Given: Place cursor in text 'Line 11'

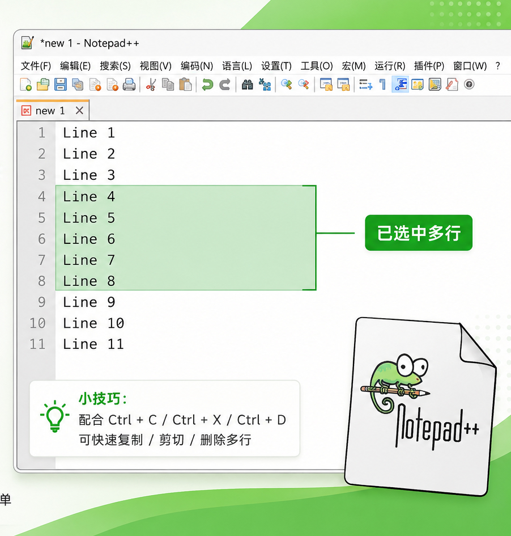Looking at the screenshot, I should pyautogui.click(x=93, y=344).
